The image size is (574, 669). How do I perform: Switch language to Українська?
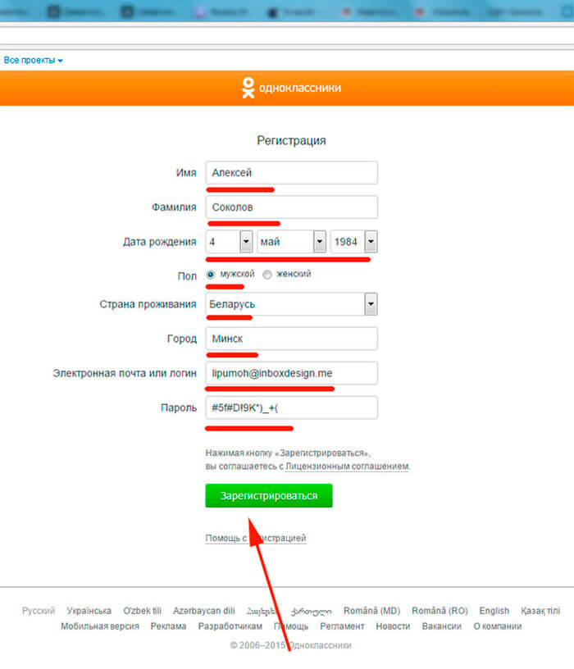(89, 611)
